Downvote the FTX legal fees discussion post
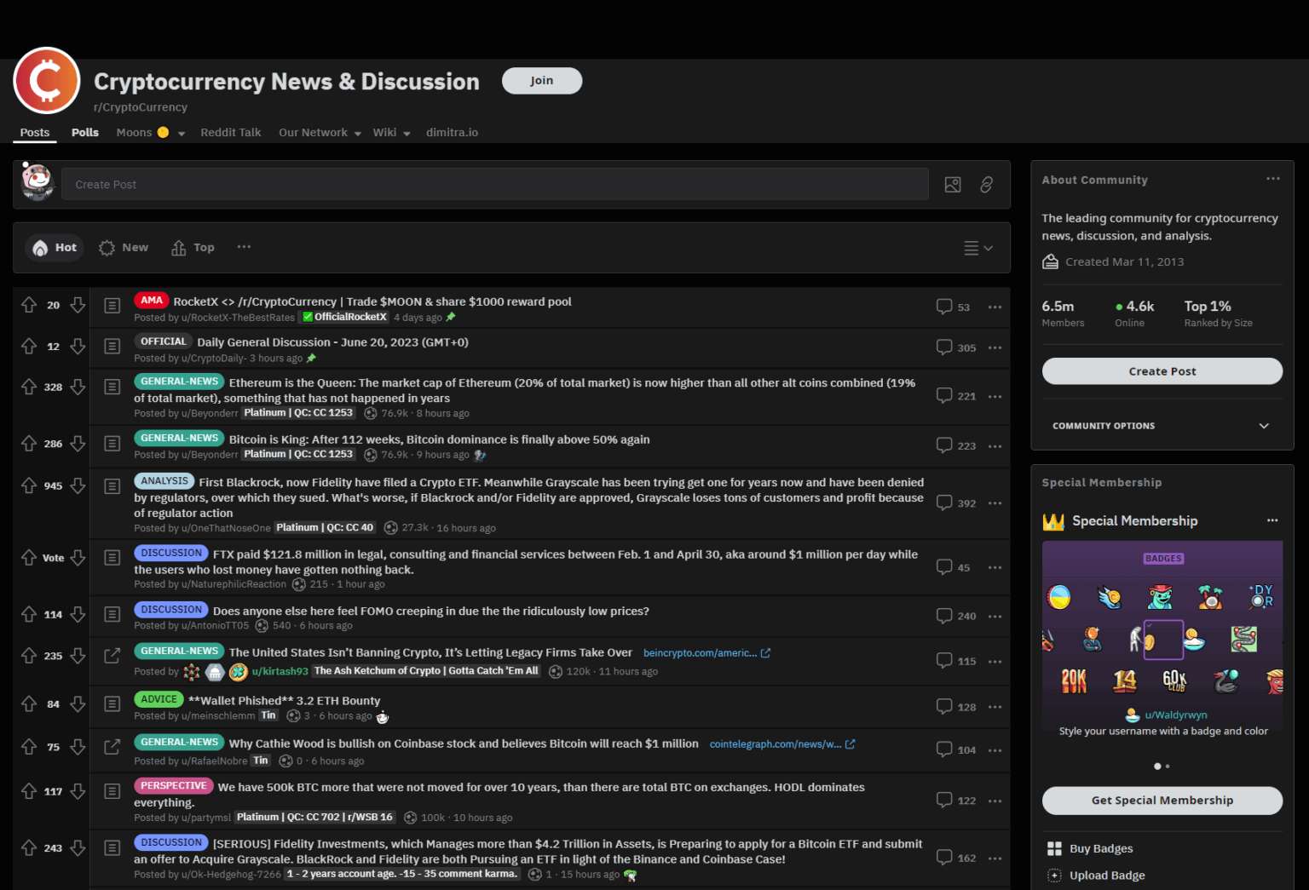 (x=78, y=557)
